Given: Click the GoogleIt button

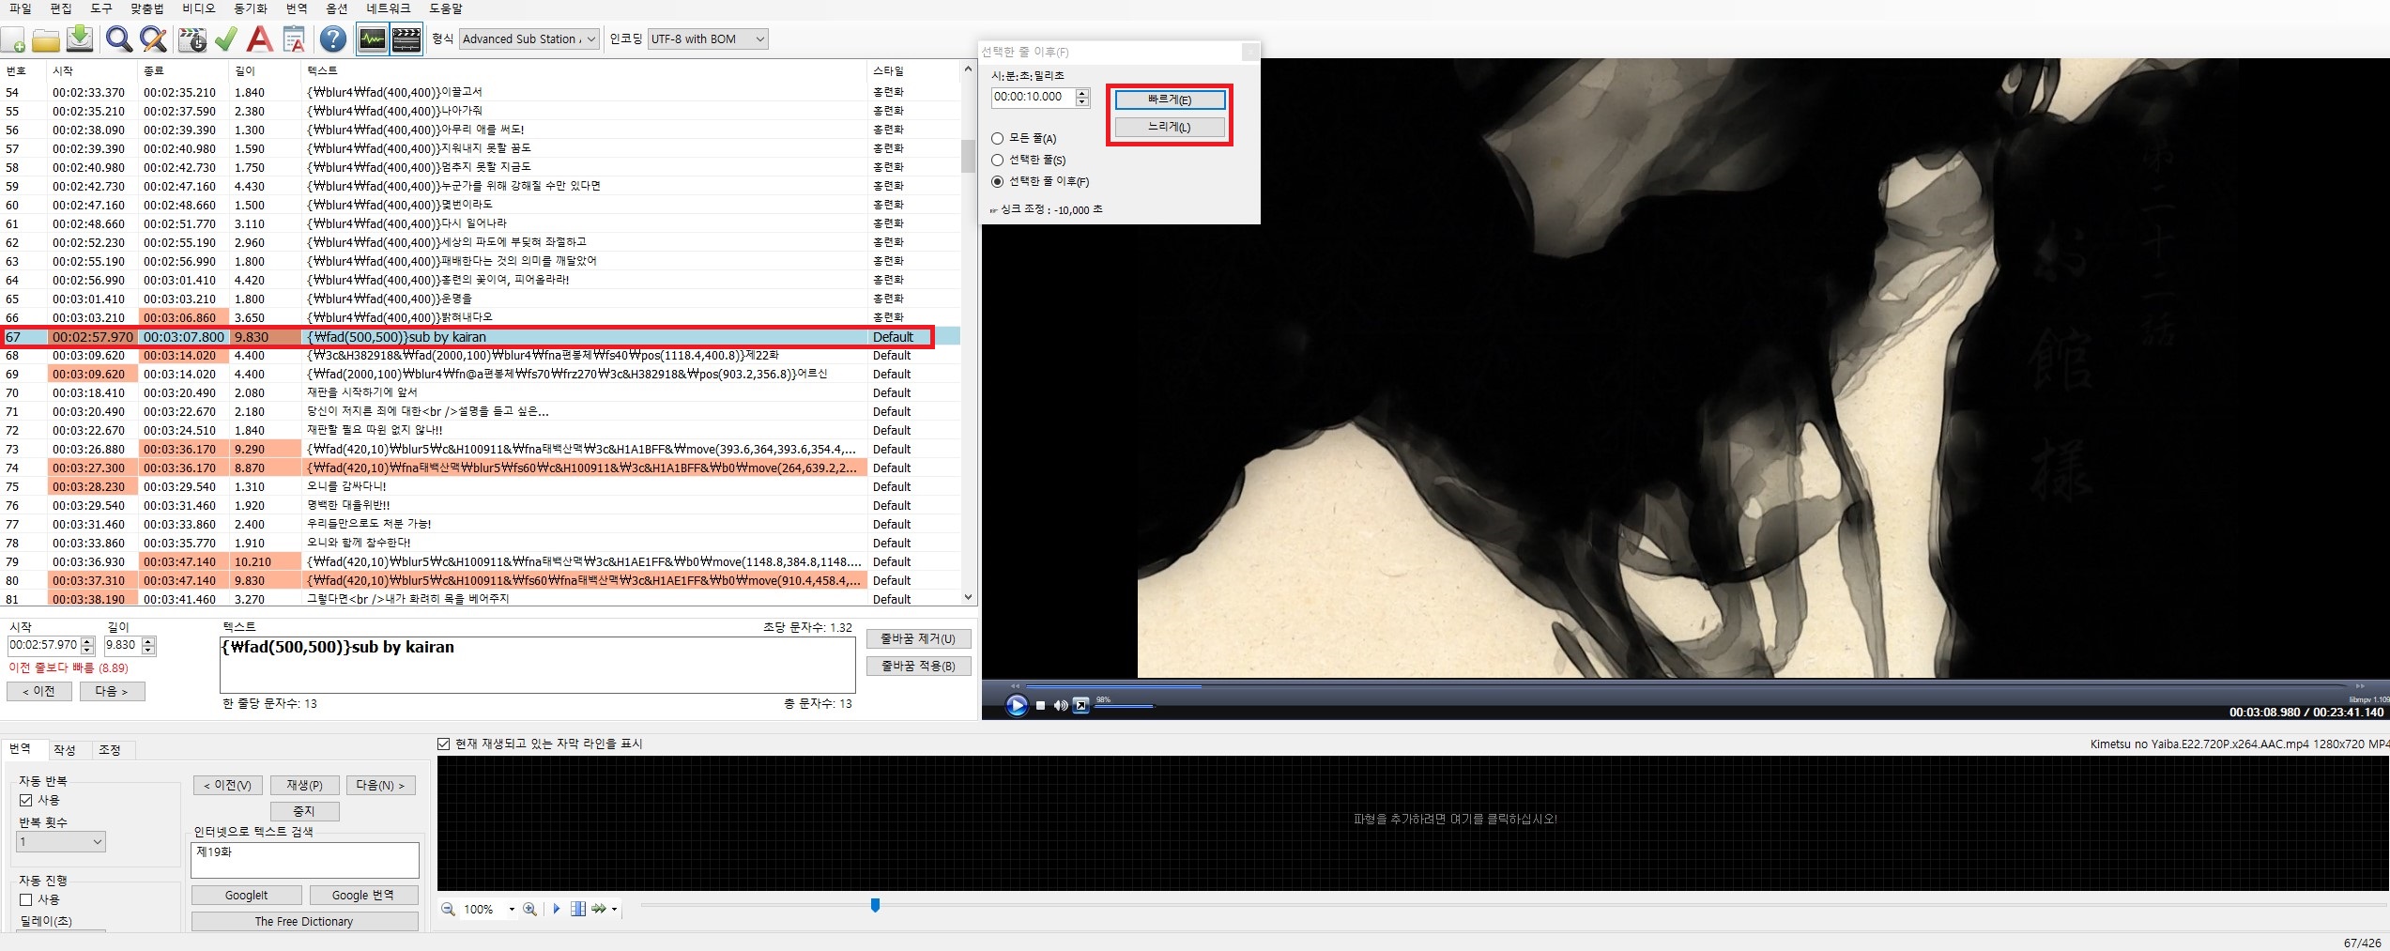Looking at the screenshot, I should pyautogui.click(x=247, y=896).
